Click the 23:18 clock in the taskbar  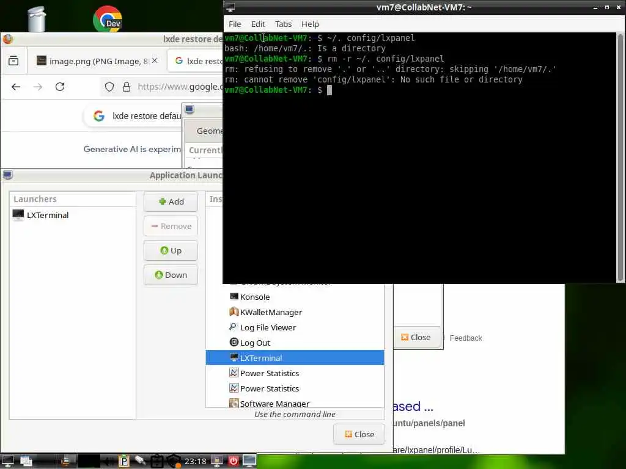(x=196, y=462)
